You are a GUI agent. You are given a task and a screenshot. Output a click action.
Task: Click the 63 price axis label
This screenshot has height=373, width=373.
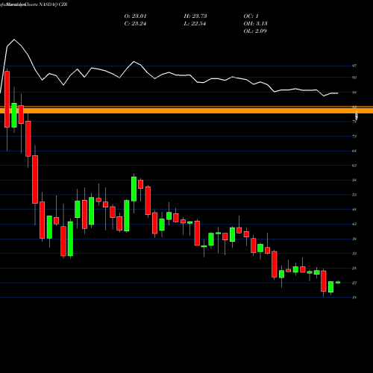354,166
